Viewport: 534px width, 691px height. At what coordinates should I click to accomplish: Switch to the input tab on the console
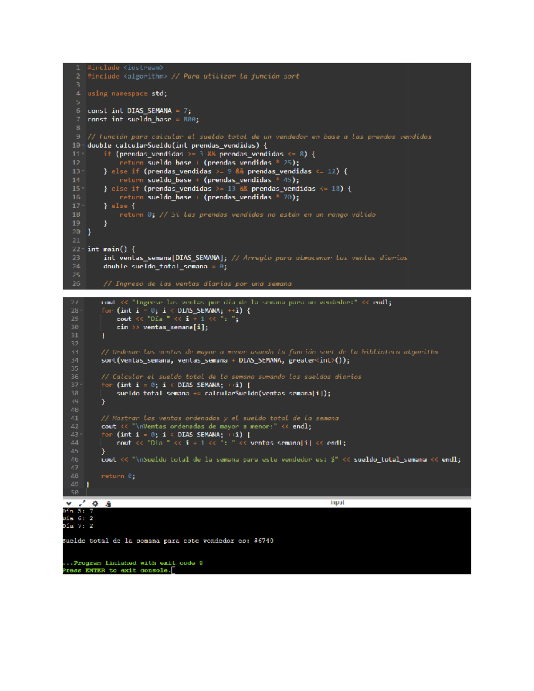point(337,503)
